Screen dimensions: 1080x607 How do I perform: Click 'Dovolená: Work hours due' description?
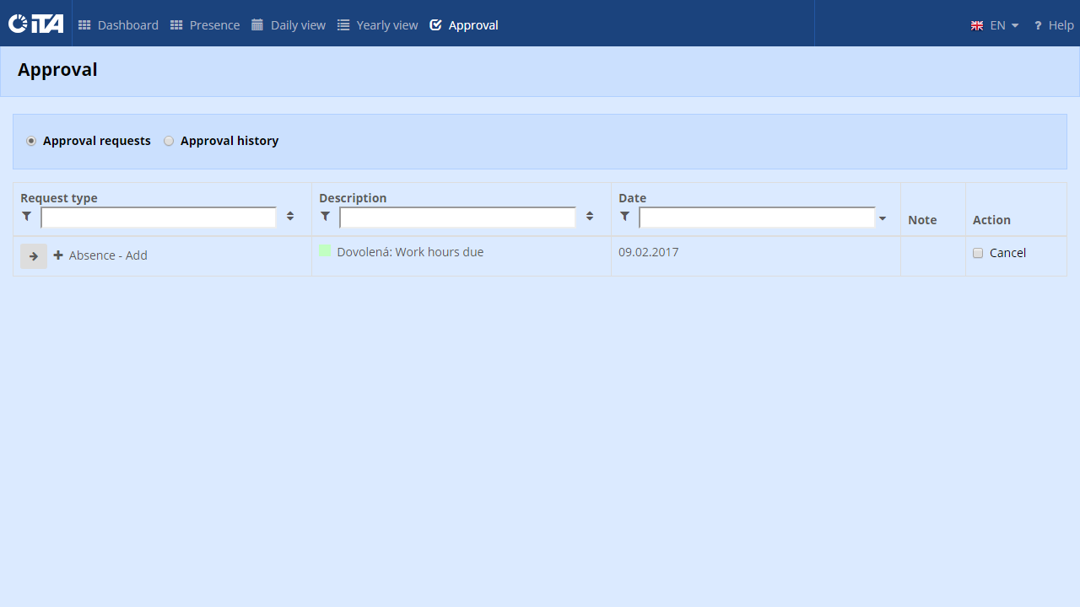click(410, 252)
